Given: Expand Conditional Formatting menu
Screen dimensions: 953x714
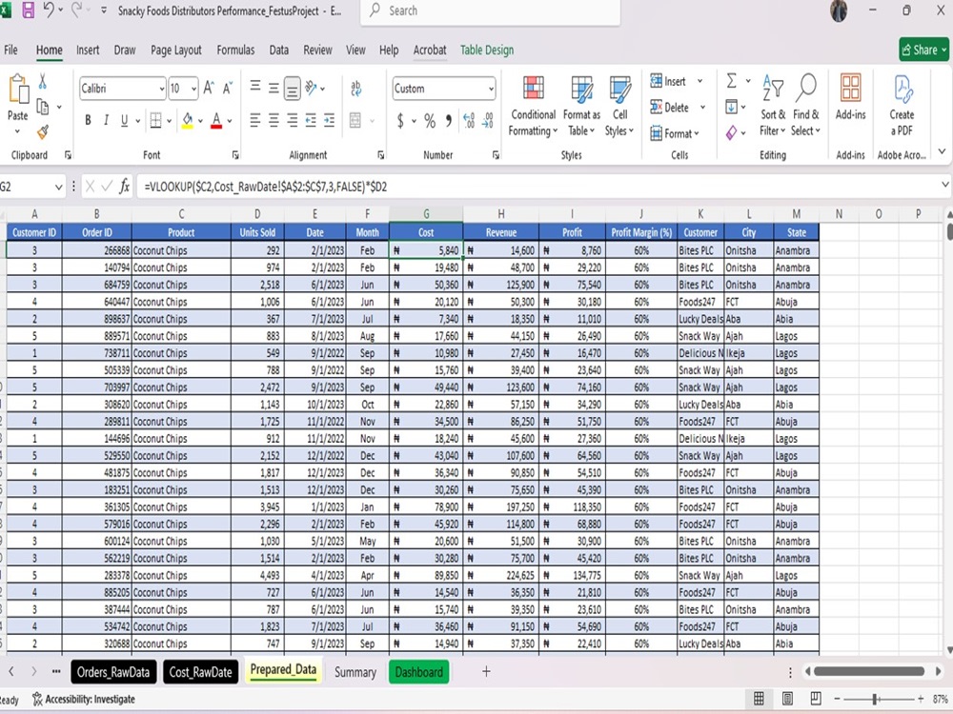Looking at the screenshot, I should coord(533,123).
